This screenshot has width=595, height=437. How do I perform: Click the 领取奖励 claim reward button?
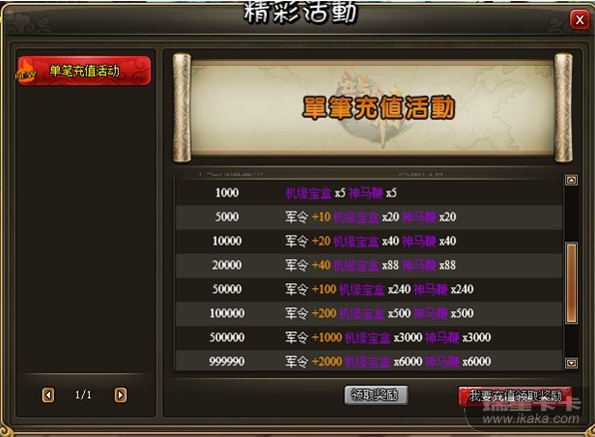point(376,395)
